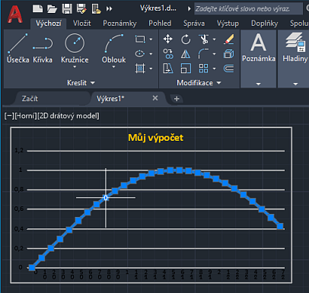Select the Fillet tool icon
The width and height of the screenshot is (309, 293).
click(203, 54)
